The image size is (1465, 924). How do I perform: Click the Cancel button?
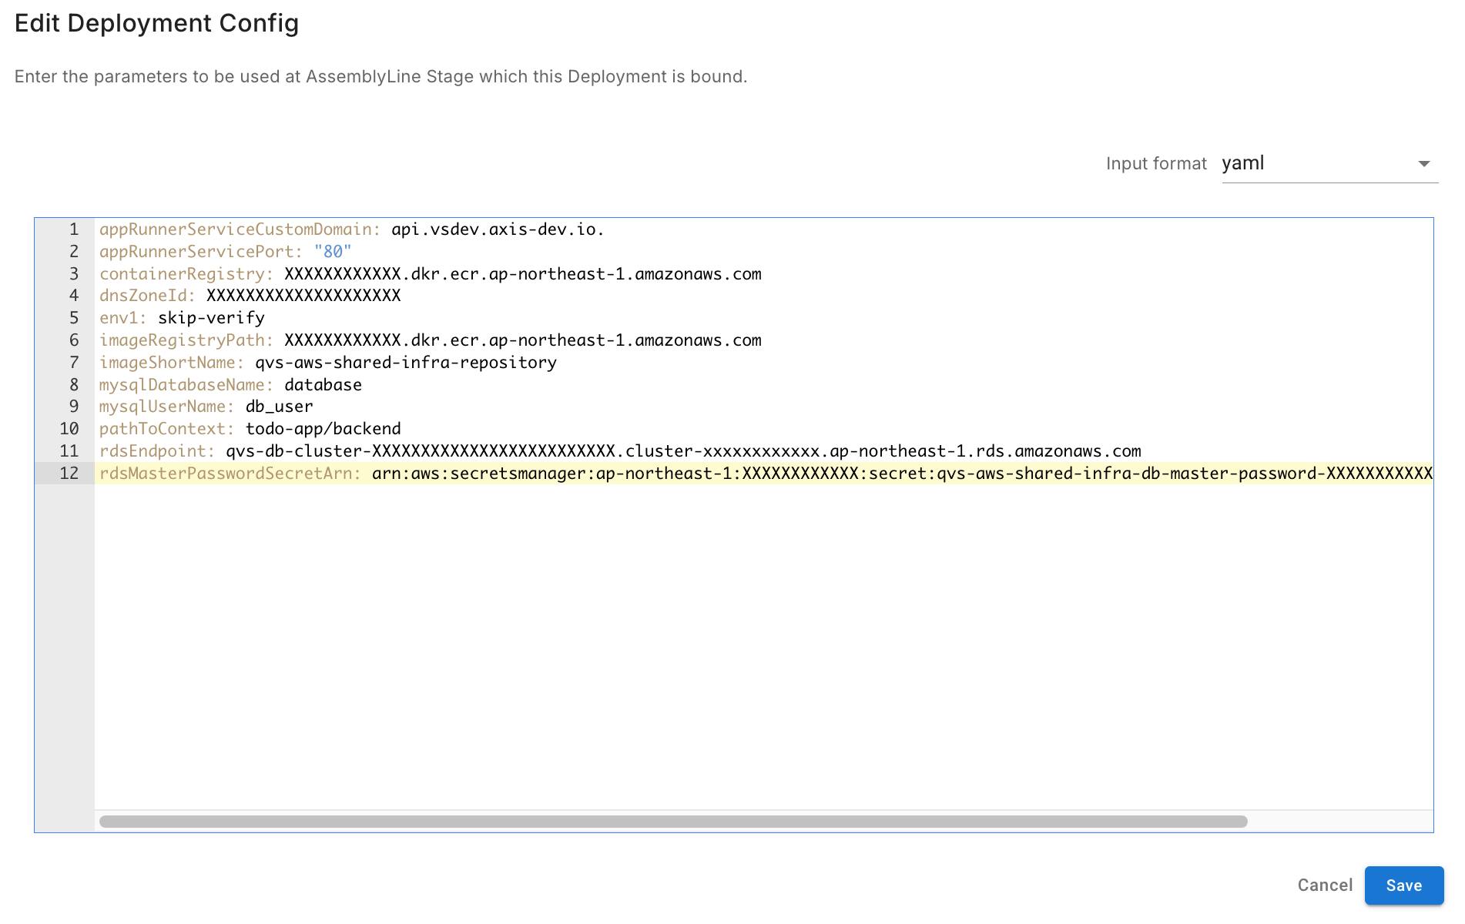pyautogui.click(x=1324, y=885)
